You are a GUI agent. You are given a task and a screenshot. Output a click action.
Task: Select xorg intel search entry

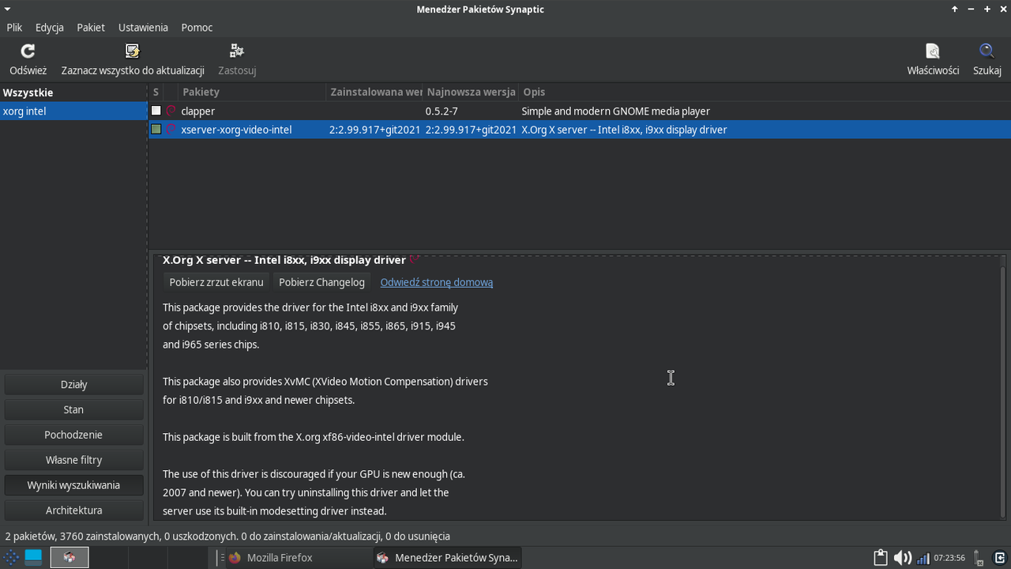73,111
